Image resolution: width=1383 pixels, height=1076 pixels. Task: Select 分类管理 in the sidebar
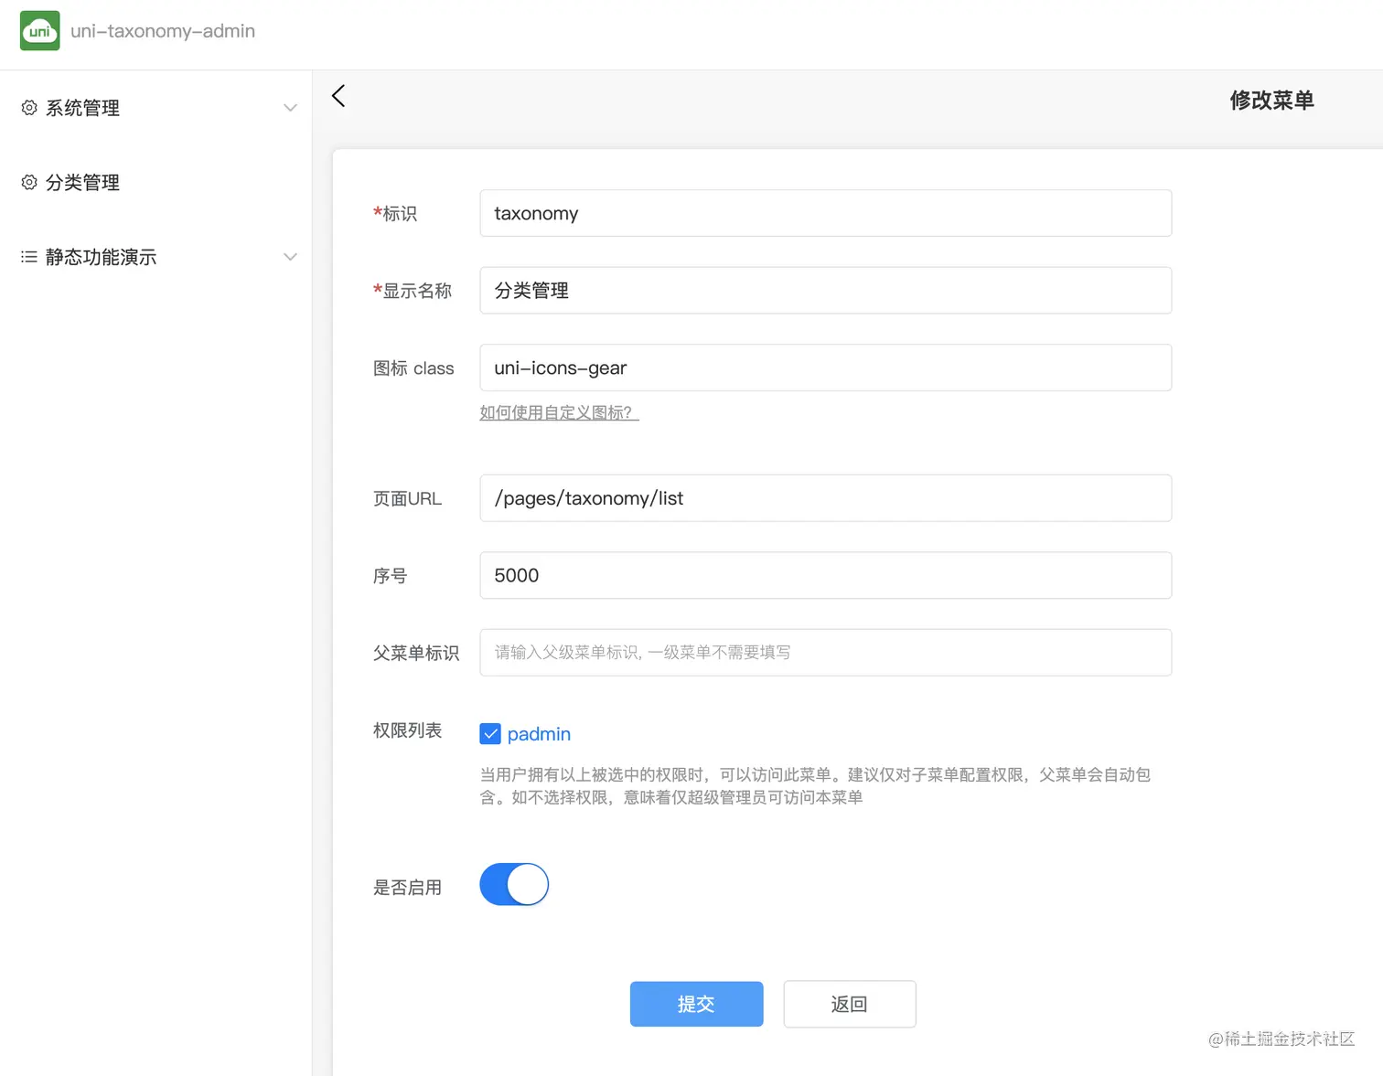pos(82,182)
